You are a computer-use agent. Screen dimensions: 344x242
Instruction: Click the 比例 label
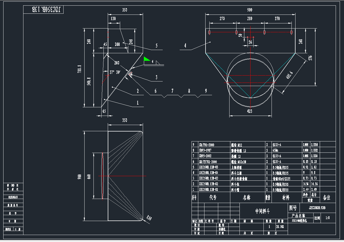pyautogui.click(x=317, y=218)
